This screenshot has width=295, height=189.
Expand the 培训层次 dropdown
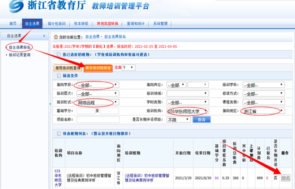[x=98, y=94]
